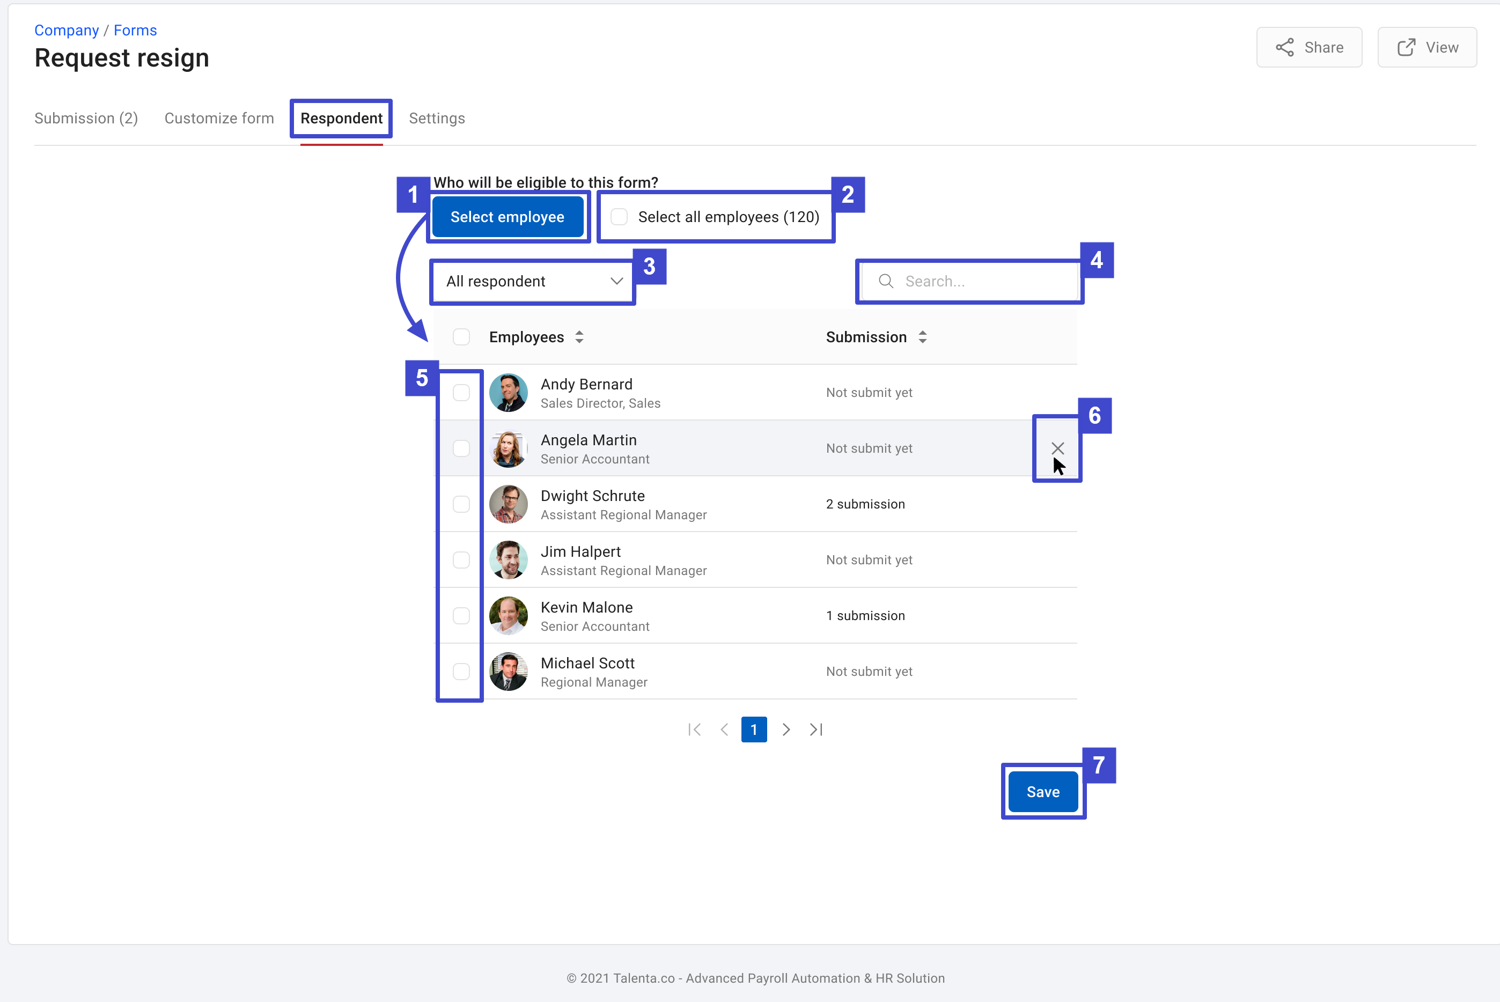Image resolution: width=1500 pixels, height=1002 pixels.
Task: Click Andy Bernard's 'Not submit yet' status
Action: [869, 392]
